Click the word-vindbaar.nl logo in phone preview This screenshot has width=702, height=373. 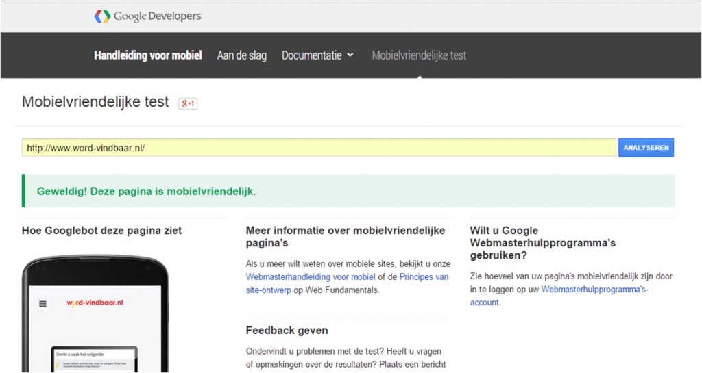tap(95, 303)
